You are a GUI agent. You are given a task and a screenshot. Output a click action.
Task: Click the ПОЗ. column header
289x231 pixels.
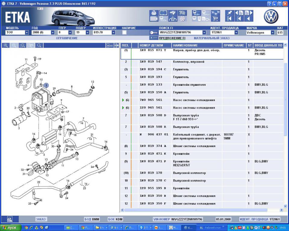click(126, 45)
